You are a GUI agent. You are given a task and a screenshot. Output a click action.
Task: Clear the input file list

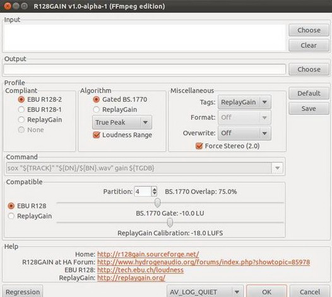309,45
